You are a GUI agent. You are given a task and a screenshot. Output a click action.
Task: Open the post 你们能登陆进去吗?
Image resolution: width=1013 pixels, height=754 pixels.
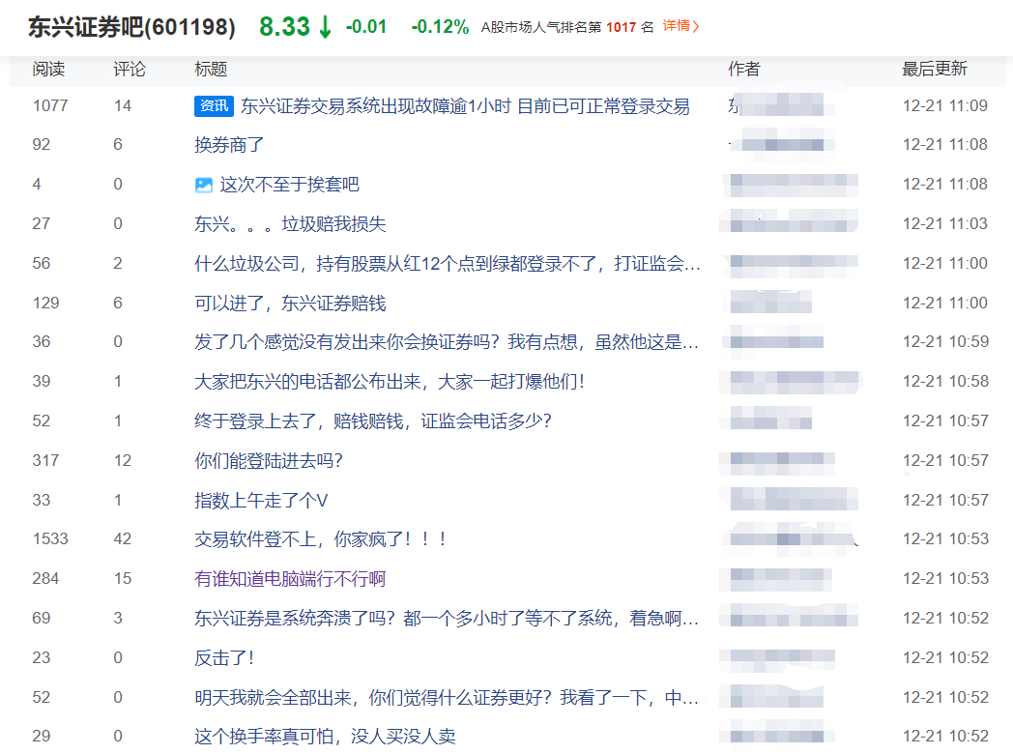pyautogui.click(x=268, y=461)
